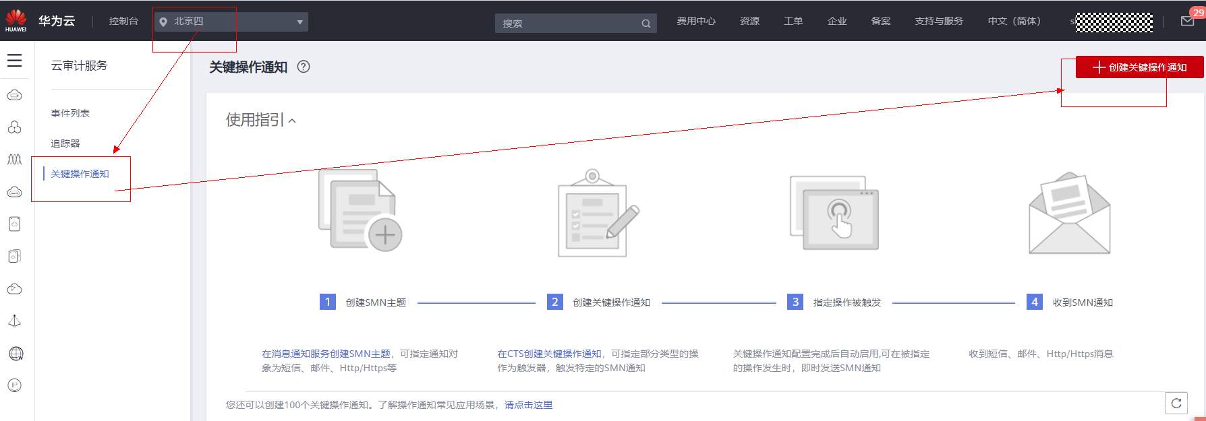This screenshot has width=1206, height=421.
Task: Open 企业 menu
Action: [837, 22]
